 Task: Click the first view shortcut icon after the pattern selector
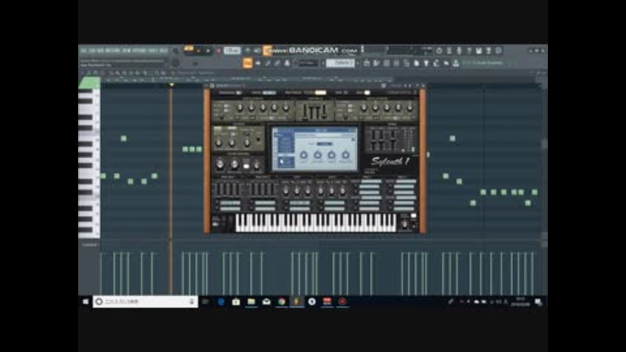click(x=366, y=63)
